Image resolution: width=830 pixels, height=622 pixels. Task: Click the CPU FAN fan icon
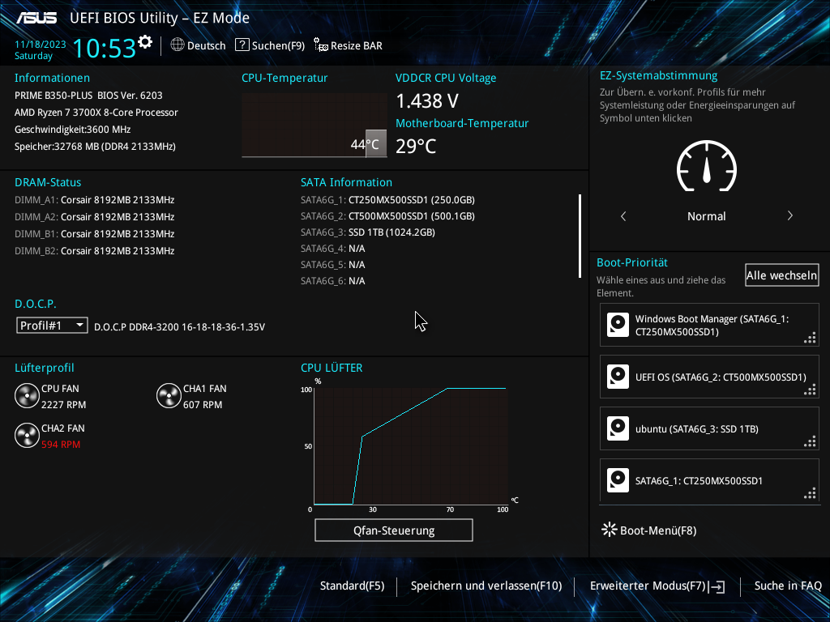click(x=27, y=396)
